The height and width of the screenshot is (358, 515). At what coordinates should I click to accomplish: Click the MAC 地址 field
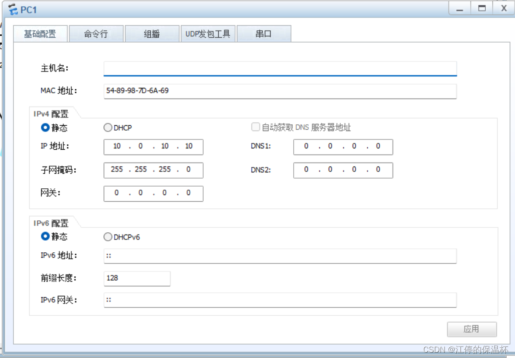280,91
